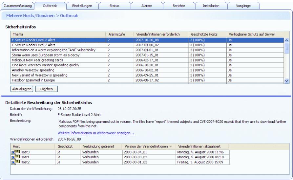Click the Version der Virendefinitionen sort arrow

[x=170, y=146]
